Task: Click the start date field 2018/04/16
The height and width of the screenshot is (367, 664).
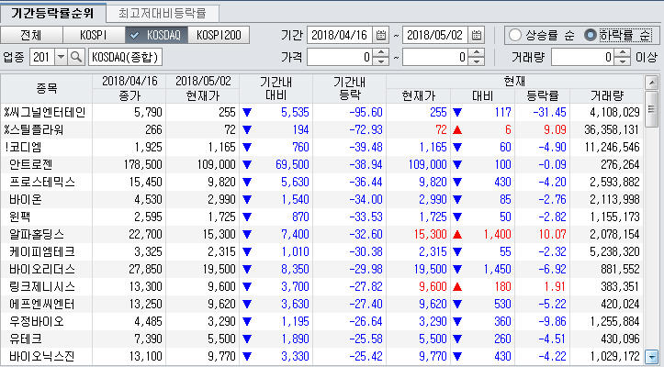Action: point(340,35)
